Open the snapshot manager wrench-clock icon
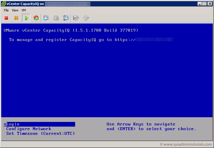The width and height of the screenshot is (214, 148). 66,18
